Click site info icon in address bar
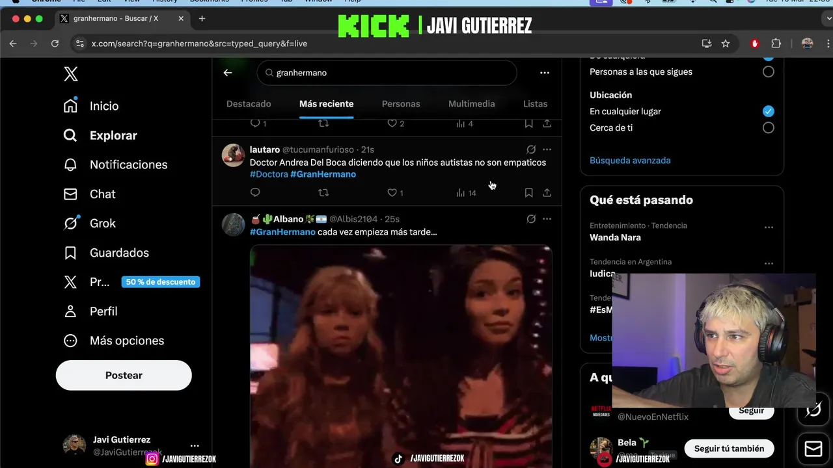Image resolution: width=833 pixels, height=468 pixels. click(x=80, y=44)
